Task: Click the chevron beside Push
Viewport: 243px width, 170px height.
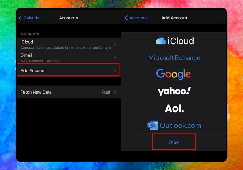Action: click(115, 92)
